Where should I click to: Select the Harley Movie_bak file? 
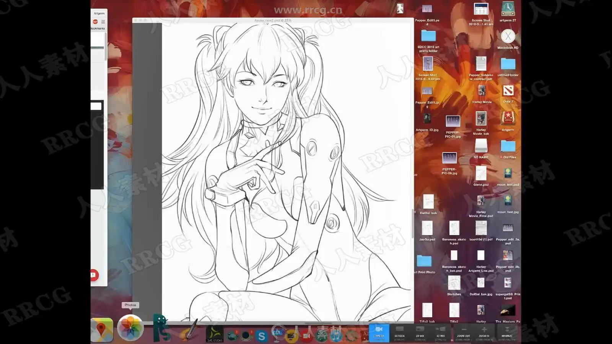tap(481, 118)
